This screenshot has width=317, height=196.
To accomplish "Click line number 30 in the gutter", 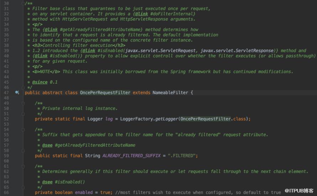I will pyautogui.click(x=6, y=4).
